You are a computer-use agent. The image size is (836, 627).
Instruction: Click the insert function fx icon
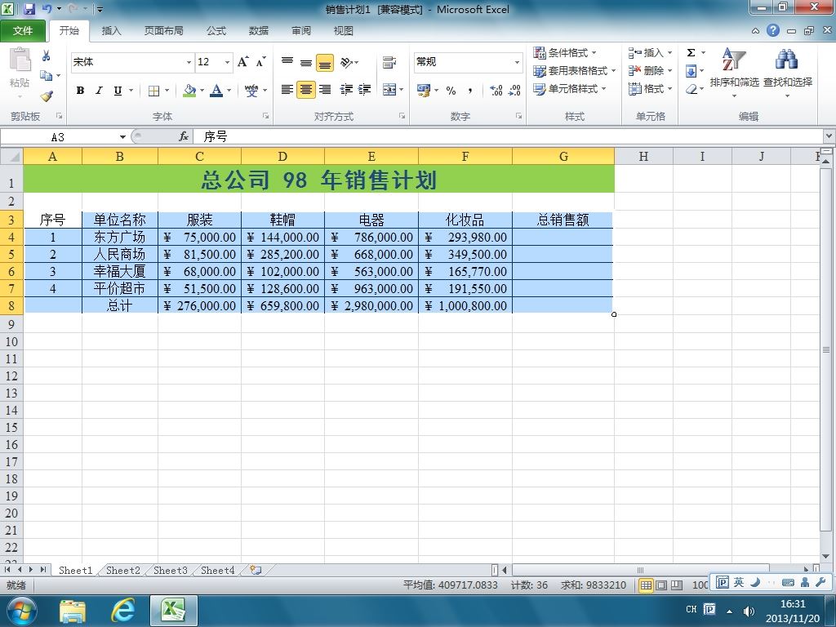pos(184,137)
